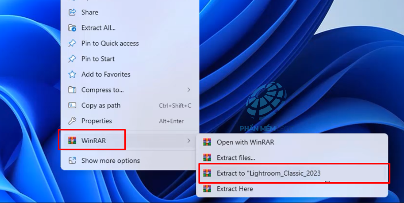The image size is (404, 203).
Task: Click the icon beside Extract Here
Action: pos(207,189)
